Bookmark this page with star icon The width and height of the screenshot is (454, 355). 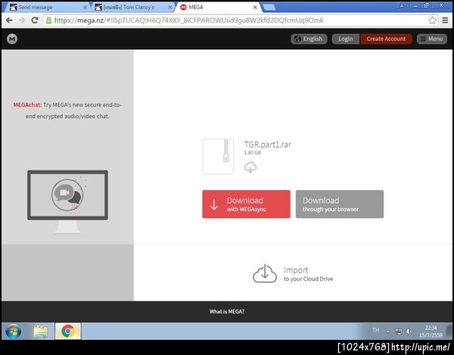[432, 20]
